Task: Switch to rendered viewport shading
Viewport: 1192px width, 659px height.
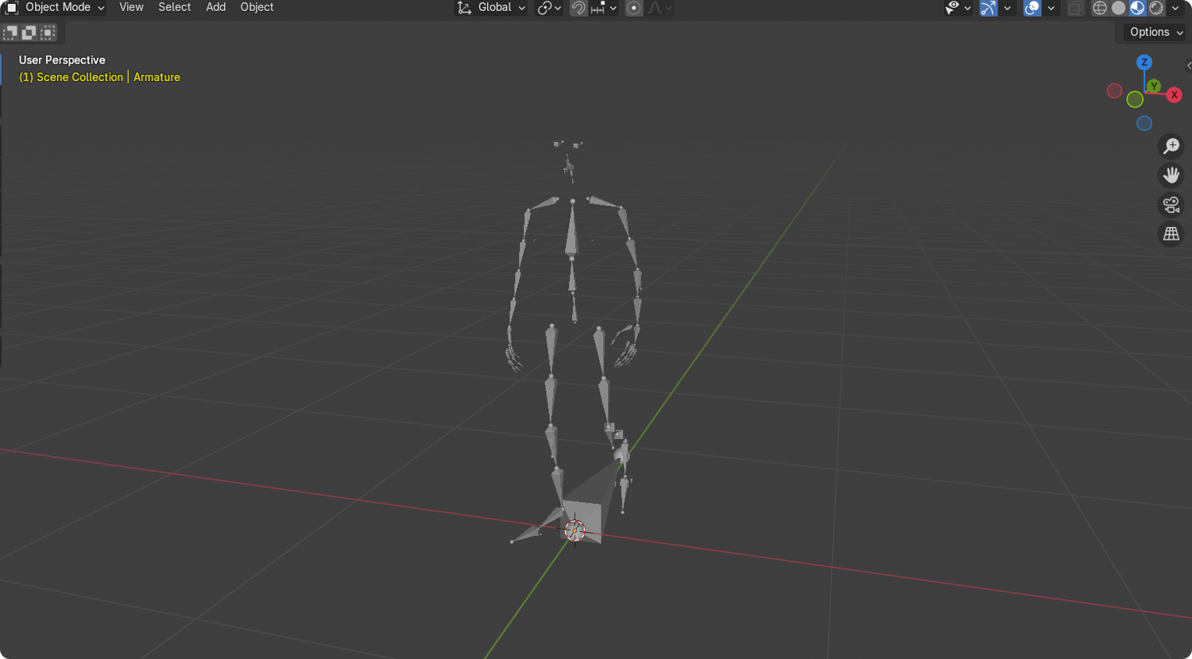Action: pos(1157,8)
